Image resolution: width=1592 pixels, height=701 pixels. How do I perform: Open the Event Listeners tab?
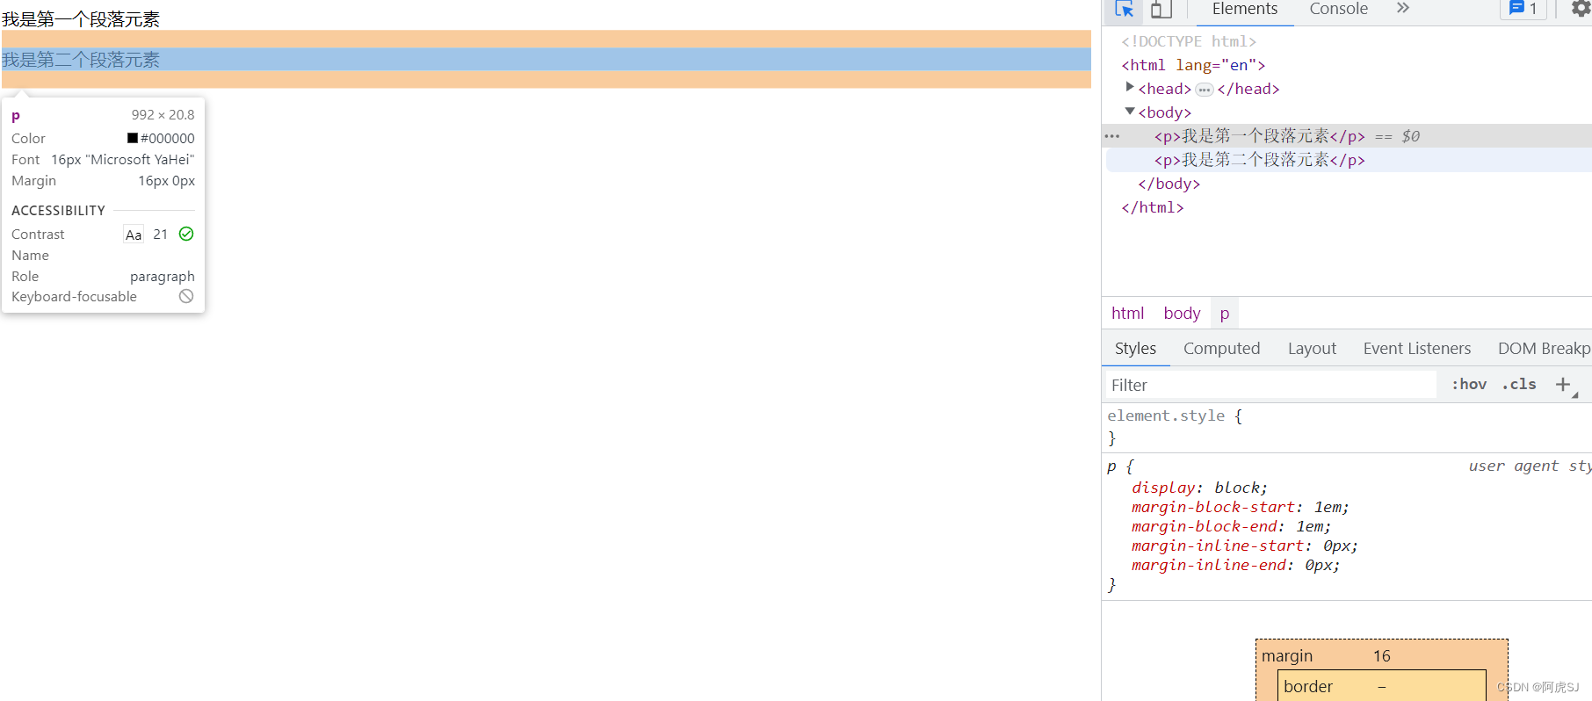point(1416,349)
